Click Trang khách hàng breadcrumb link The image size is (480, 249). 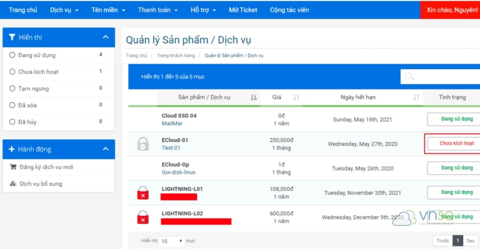tap(176, 55)
